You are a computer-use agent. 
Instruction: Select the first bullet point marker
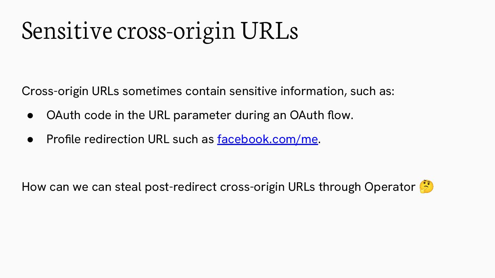tap(30, 115)
